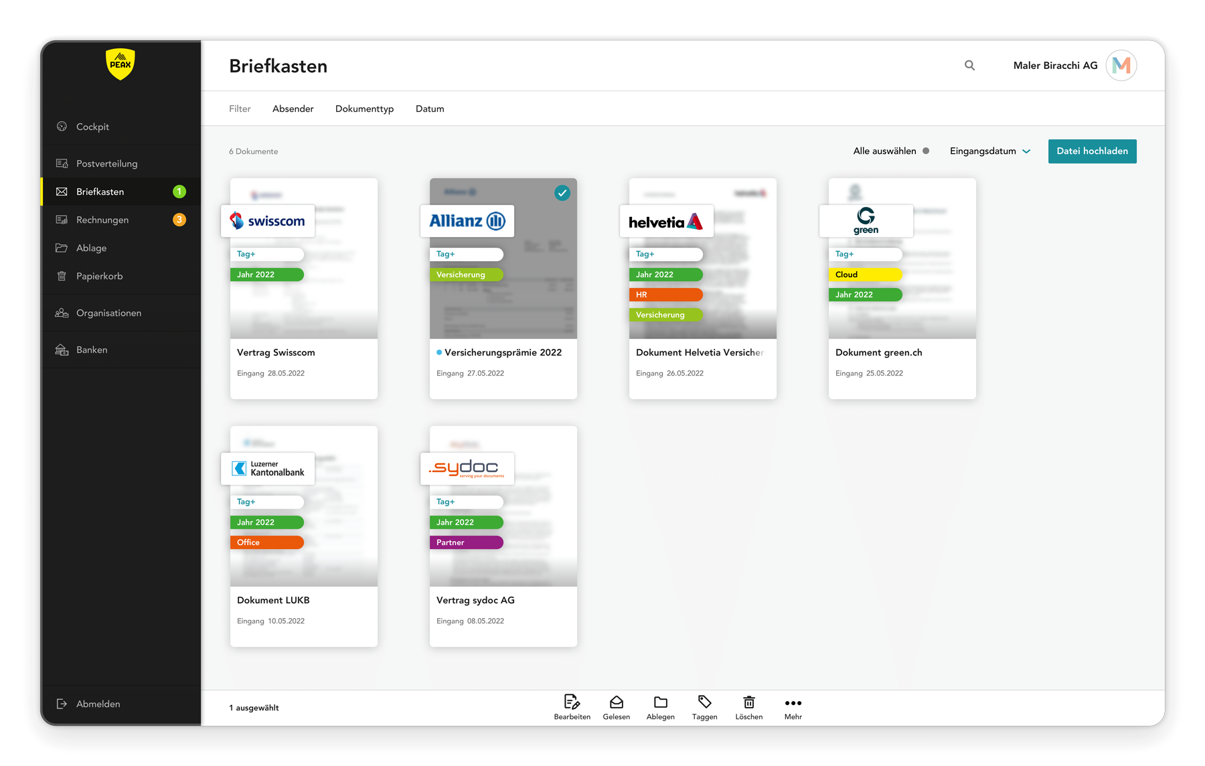Screen dimensions: 1205x766
Task: Open the Dokumenttyp filter dropdown
Action: pyautogui.click(x=364, y=109)
